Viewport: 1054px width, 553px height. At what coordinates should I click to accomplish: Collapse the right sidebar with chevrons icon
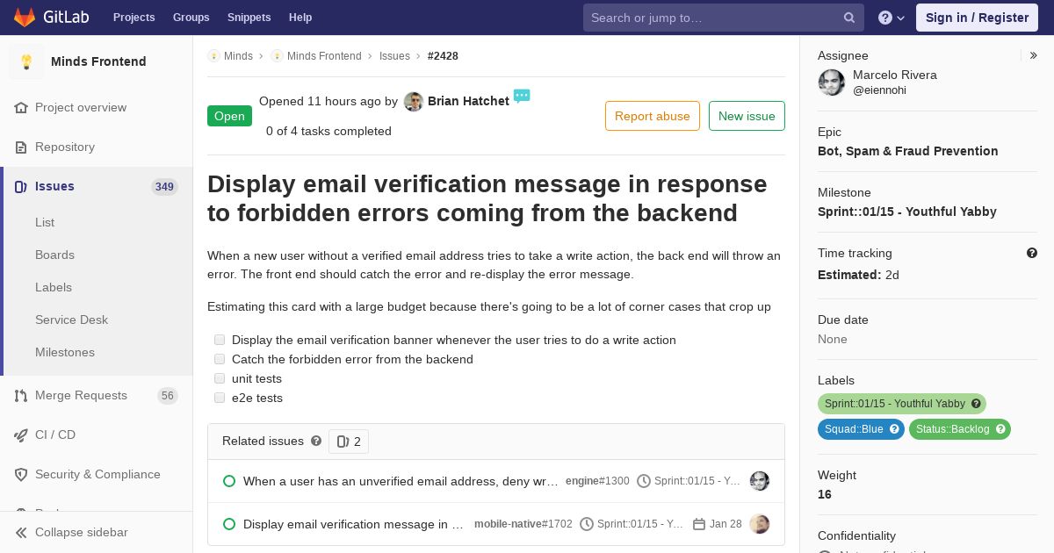coord(1034,55)
